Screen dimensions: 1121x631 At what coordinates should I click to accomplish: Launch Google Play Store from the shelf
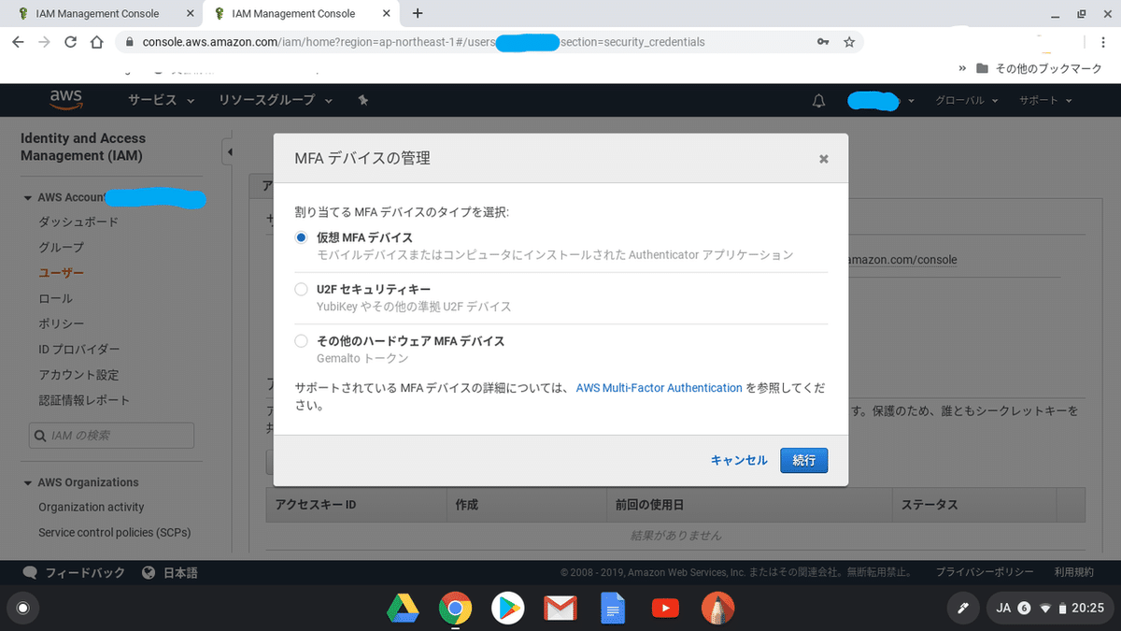click(507, 609)
